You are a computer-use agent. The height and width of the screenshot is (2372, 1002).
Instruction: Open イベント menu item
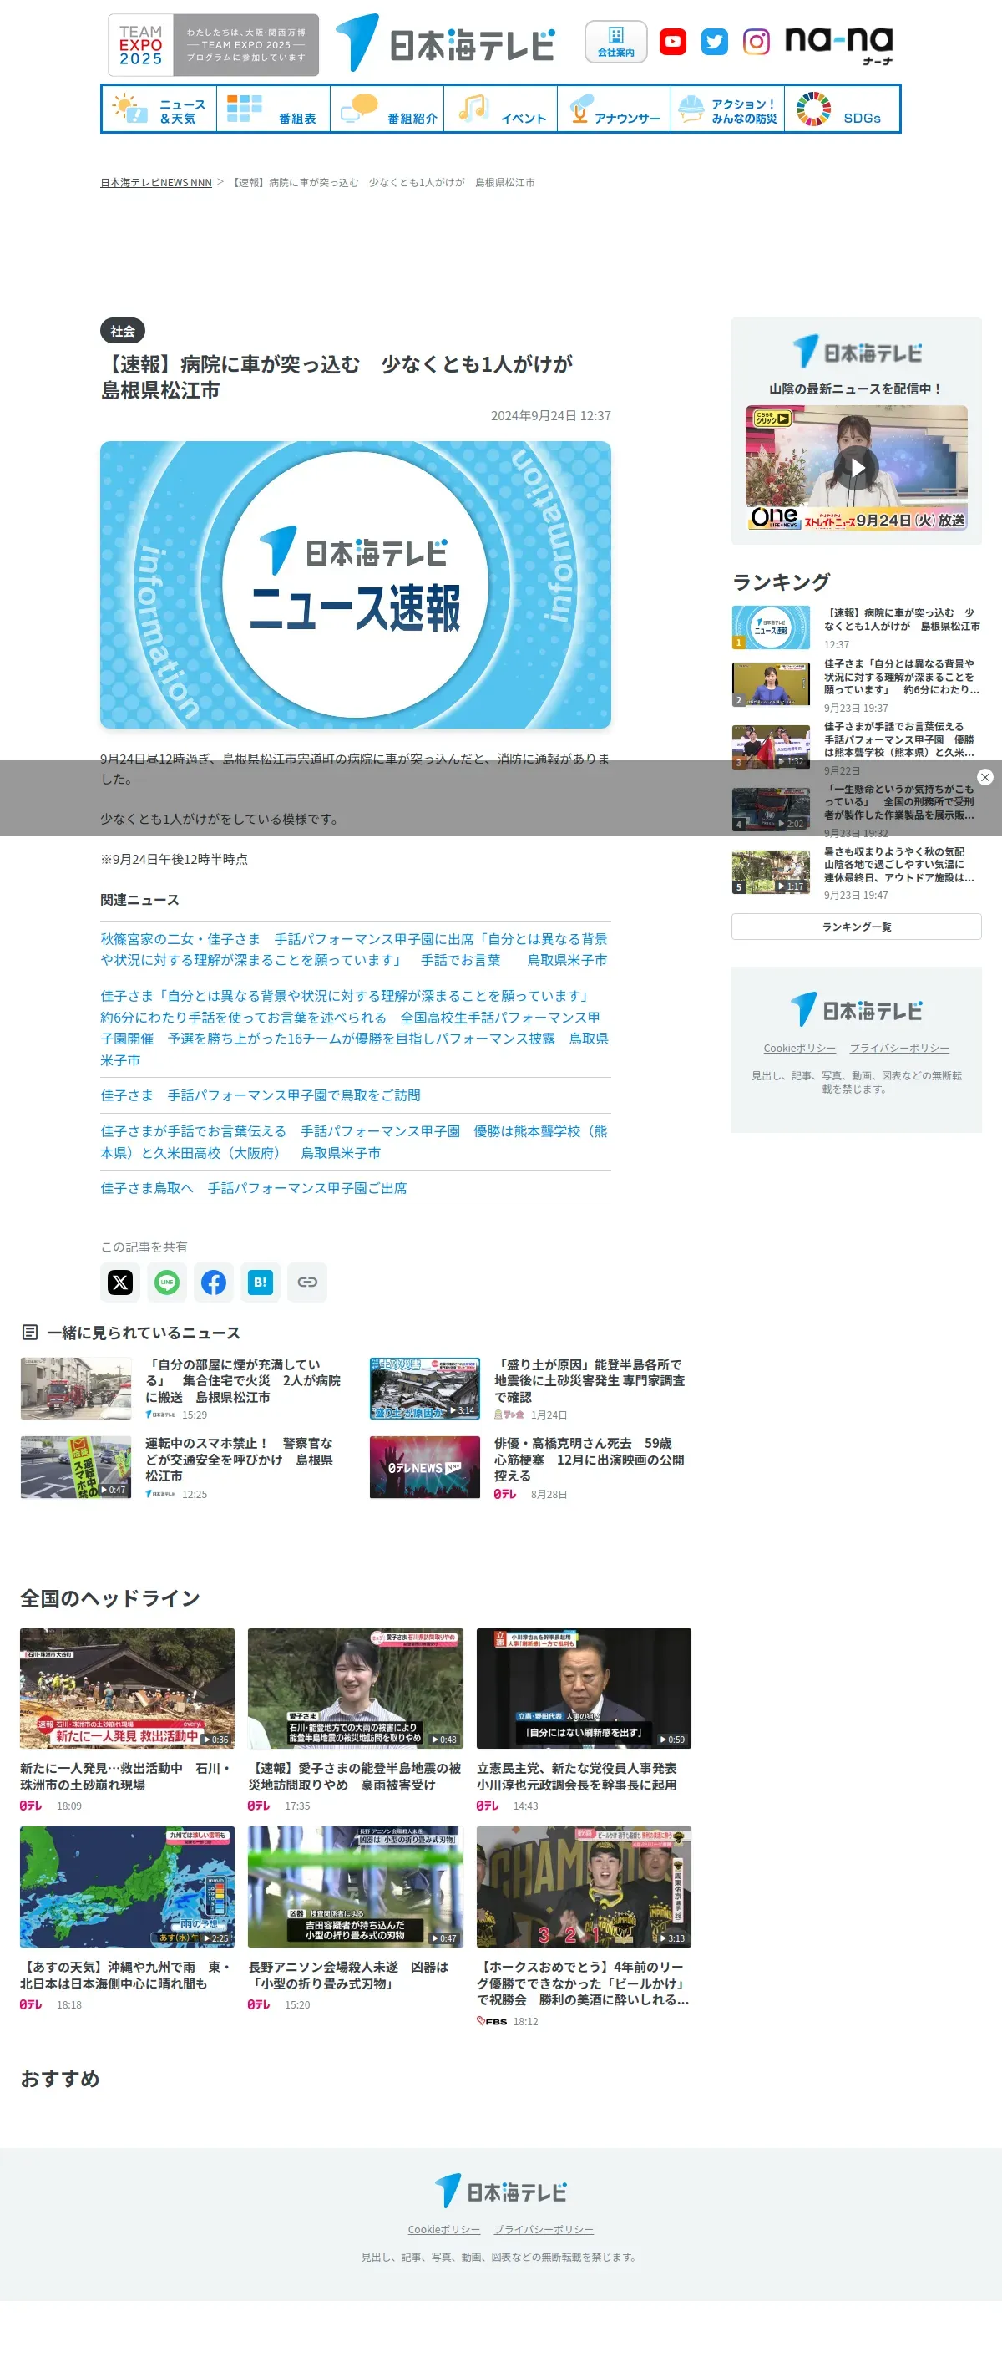500,109
